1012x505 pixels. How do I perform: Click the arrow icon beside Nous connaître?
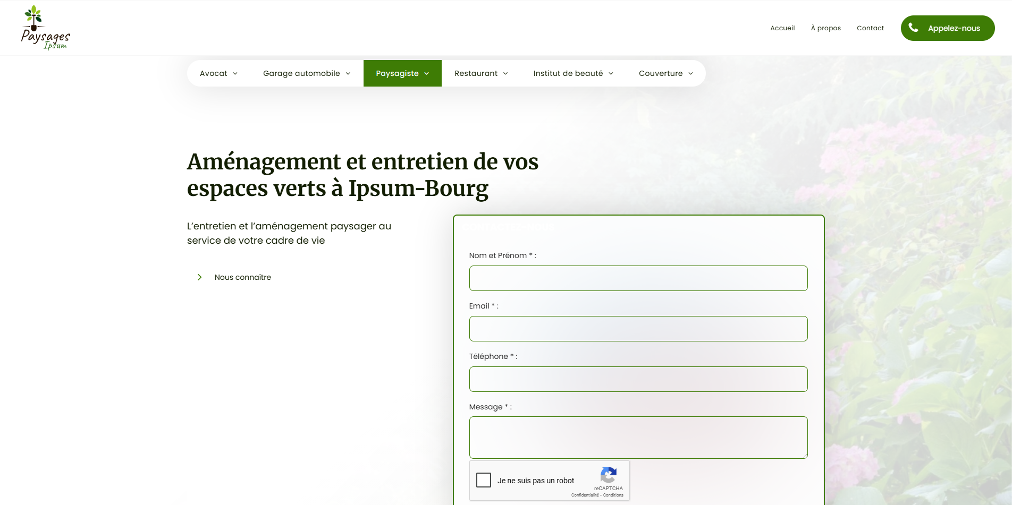[200, 277]
